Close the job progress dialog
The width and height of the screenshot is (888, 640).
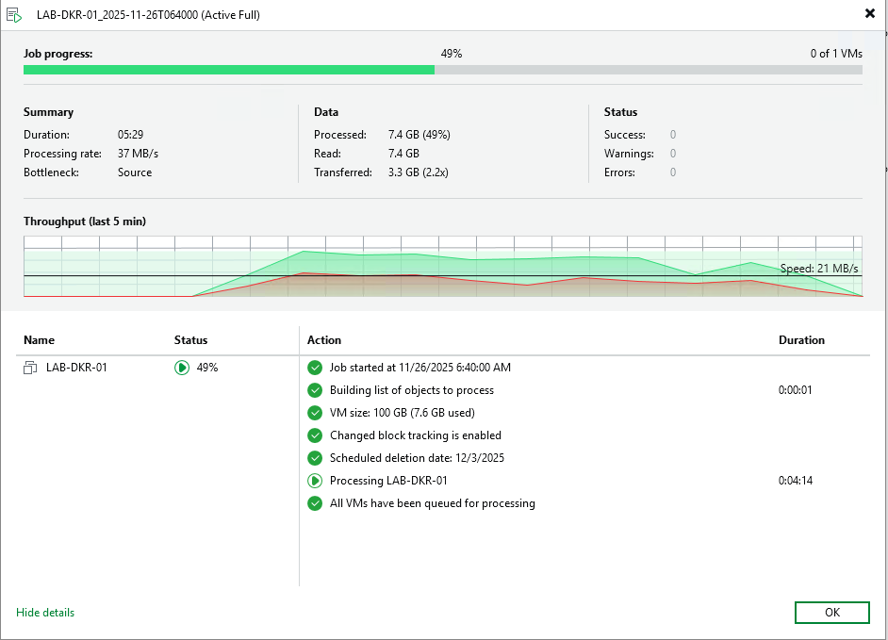(x=869, y=14)
